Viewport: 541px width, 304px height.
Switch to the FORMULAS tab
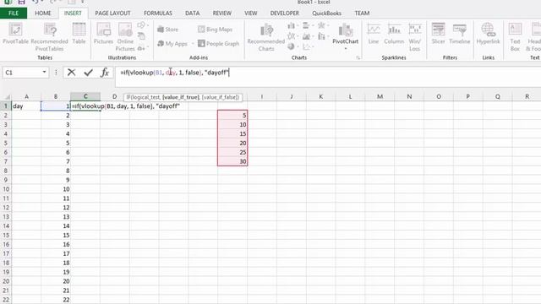[x=158, y=14]
